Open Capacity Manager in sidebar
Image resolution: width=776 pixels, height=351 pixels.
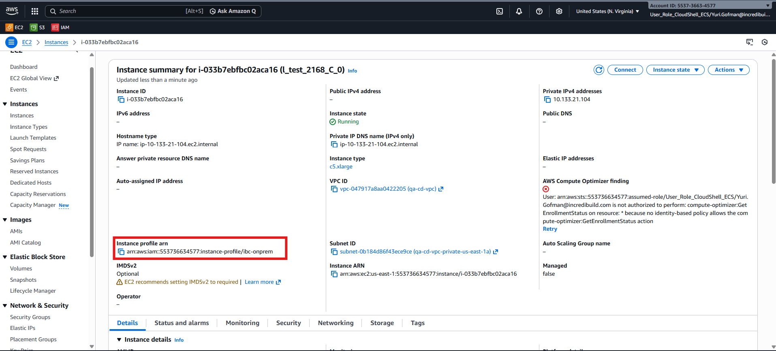click(33, 205)
